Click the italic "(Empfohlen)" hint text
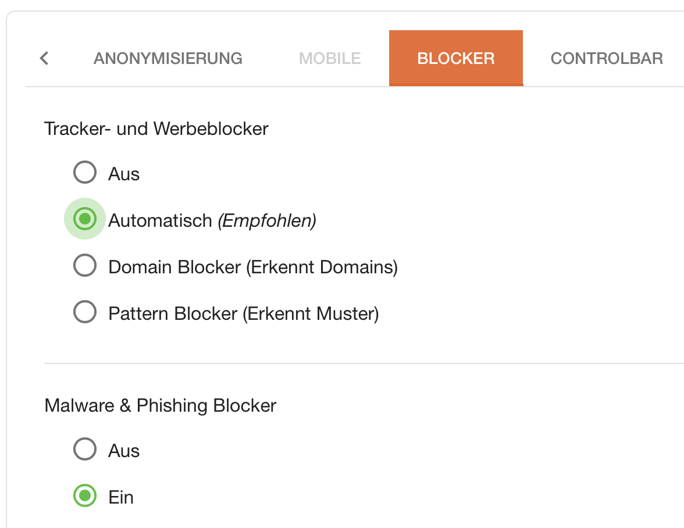The width and height of the screenshot is (684, 528). point(267,220)
